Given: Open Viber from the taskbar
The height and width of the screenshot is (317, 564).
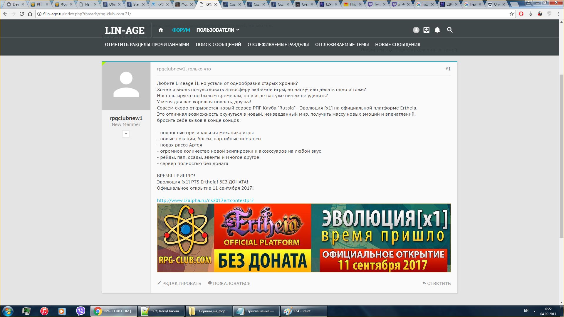Looking at the screenshot, I should pyautogui.click(x=80, y=311).
